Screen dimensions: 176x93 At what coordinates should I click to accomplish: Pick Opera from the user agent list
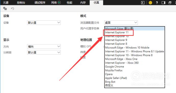[x=135, y=74]
